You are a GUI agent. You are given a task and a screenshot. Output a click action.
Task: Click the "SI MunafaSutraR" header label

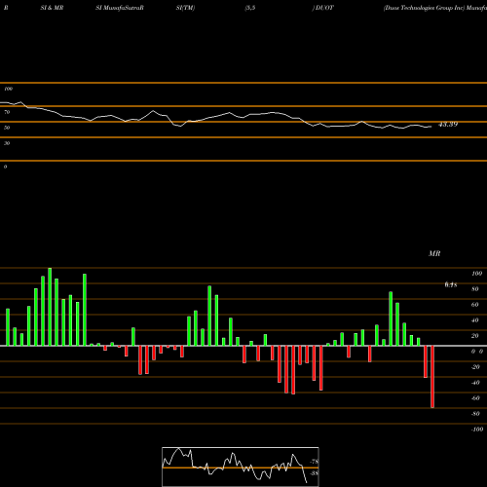coord(120,8)
